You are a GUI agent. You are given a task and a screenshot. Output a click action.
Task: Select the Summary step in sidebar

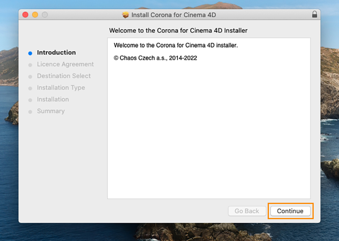[51, 111]
